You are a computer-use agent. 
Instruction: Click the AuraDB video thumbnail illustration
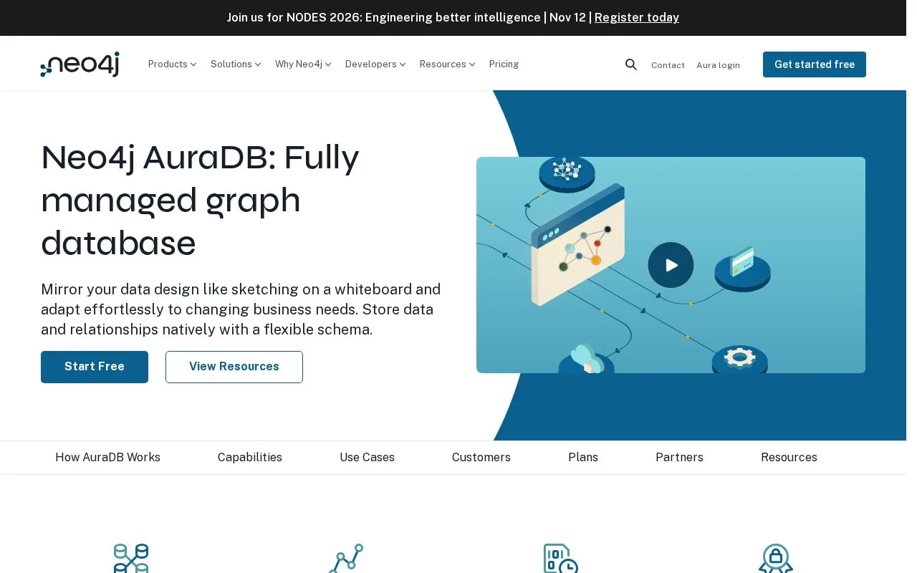[x=671, y=265]
